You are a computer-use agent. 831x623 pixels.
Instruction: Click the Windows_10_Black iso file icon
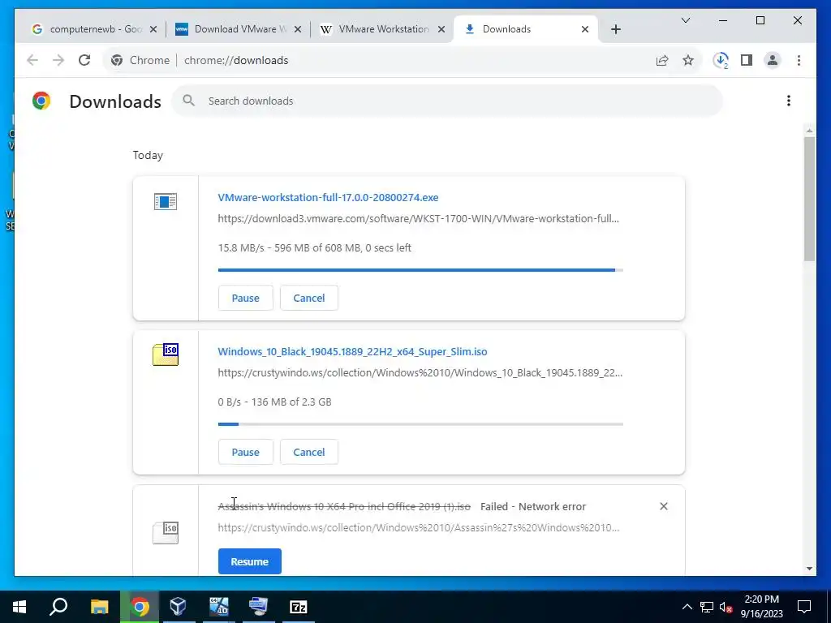166,354
